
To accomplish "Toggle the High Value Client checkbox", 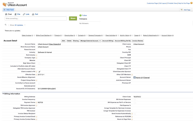I will [39, 63].
